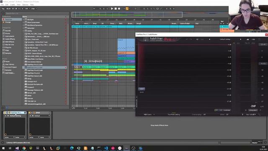
Task: Toggle SPAN device activator
Action: click(30, 113)
